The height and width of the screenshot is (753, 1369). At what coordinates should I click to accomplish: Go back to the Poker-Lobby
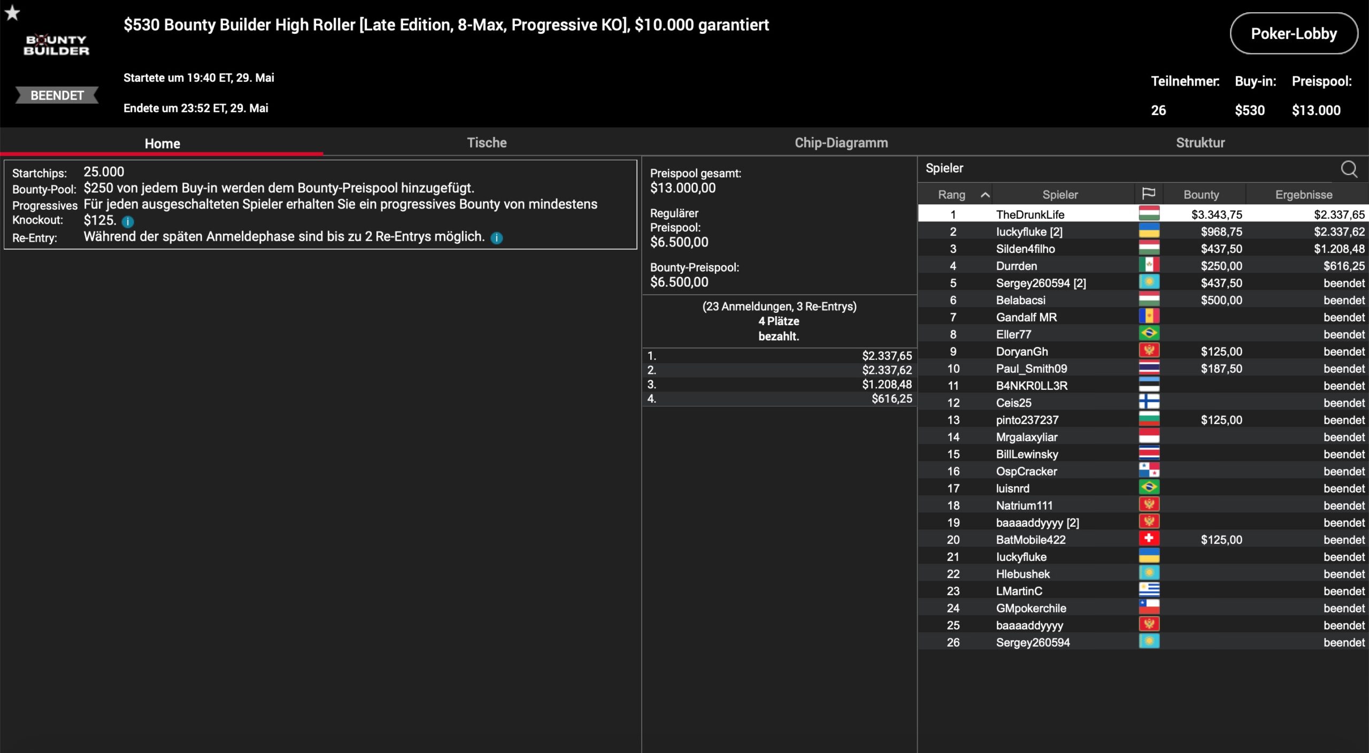click(x=1293, y=34)
